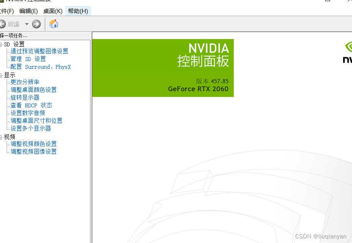Click the GeForce RTX 2060 text

click(x=198, y=89)
